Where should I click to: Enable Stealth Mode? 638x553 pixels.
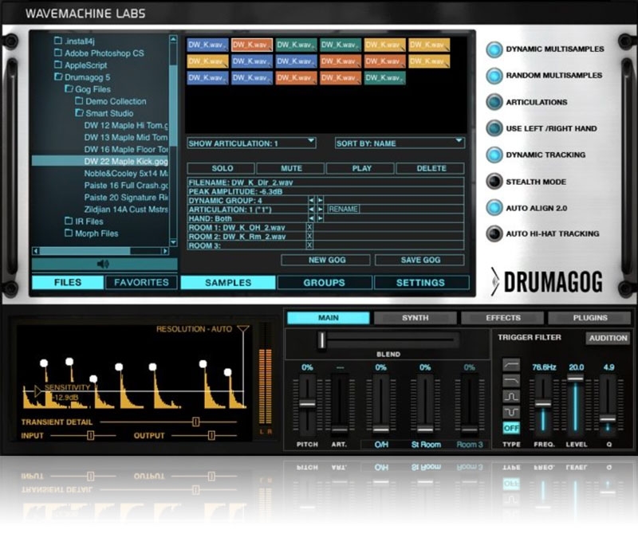point(494,182)
